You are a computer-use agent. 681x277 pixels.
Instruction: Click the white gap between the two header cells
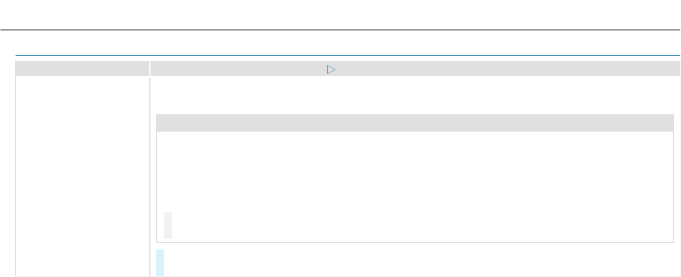coord(149,68)
